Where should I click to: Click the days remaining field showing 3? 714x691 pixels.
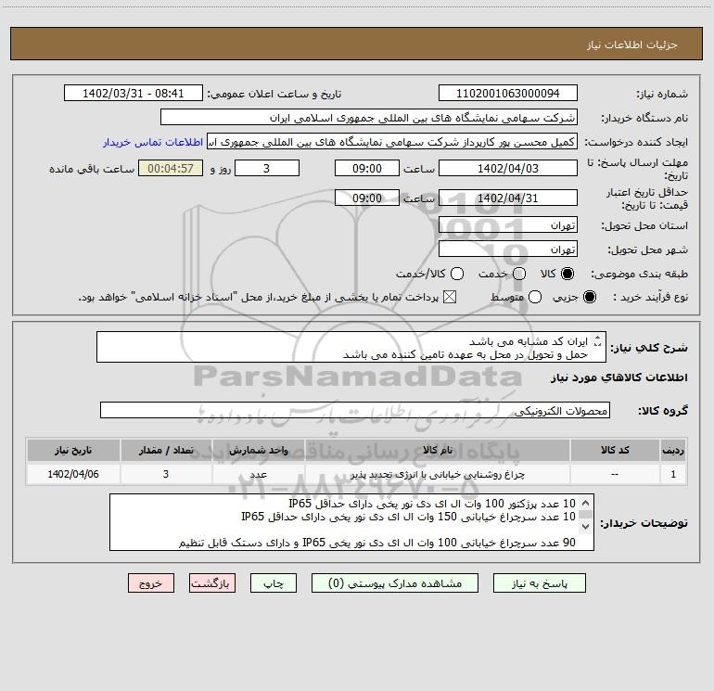(x=267, y=168)
